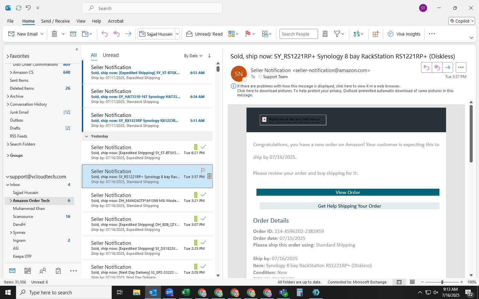Click Reply icon in reading pane

pos(426,67)
